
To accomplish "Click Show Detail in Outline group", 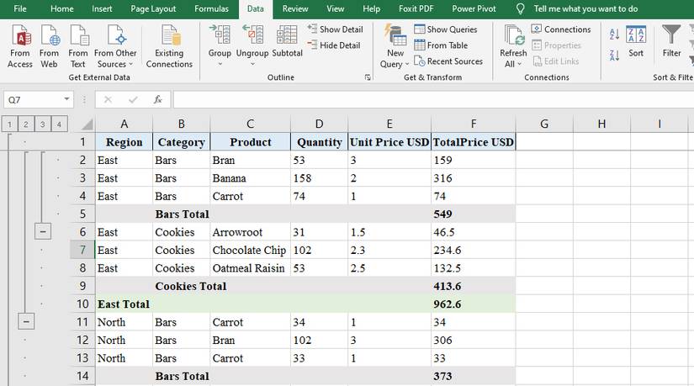I will (x=335, y=29).
